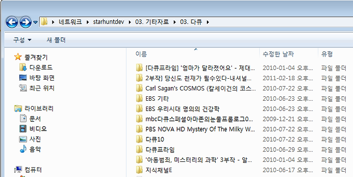Click the 즐겨찾기 star icon
The height and width of the screenshot is (177, 353).
click(x=18, y=57)
